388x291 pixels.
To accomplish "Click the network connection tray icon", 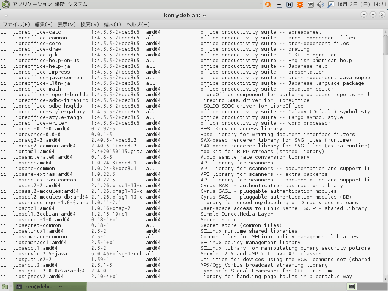I will [330, 5].
